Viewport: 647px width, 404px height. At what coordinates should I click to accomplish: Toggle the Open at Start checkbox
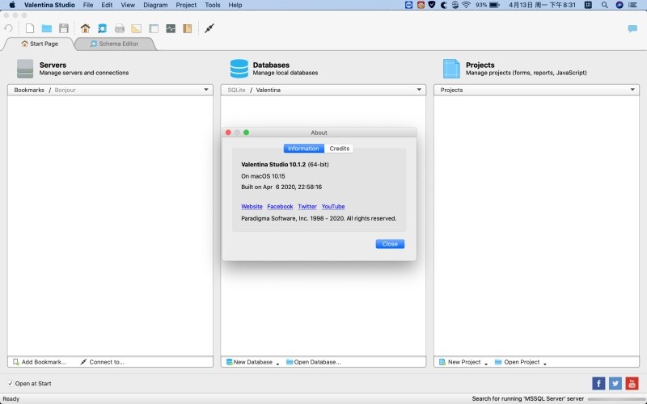[11, 383]
